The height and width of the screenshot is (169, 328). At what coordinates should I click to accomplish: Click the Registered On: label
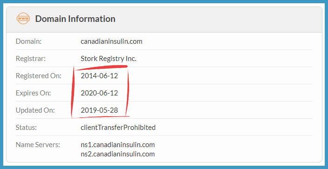[39, 76]
